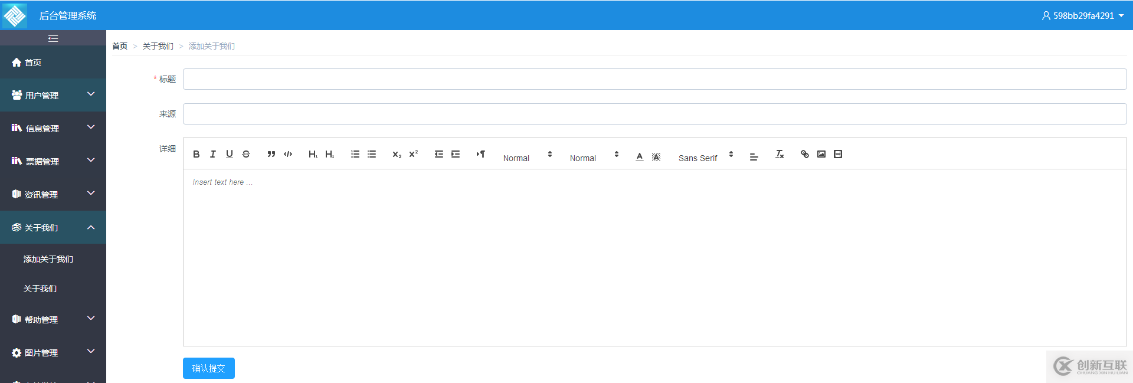
Task: Collapse the sidebar with menu fold icon
Action: [53, 38]
